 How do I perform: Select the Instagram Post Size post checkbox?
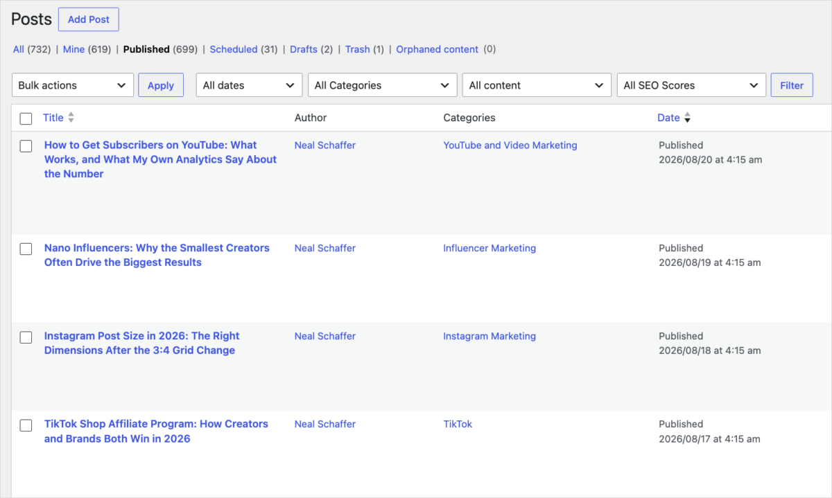click(x=26, y=337)
